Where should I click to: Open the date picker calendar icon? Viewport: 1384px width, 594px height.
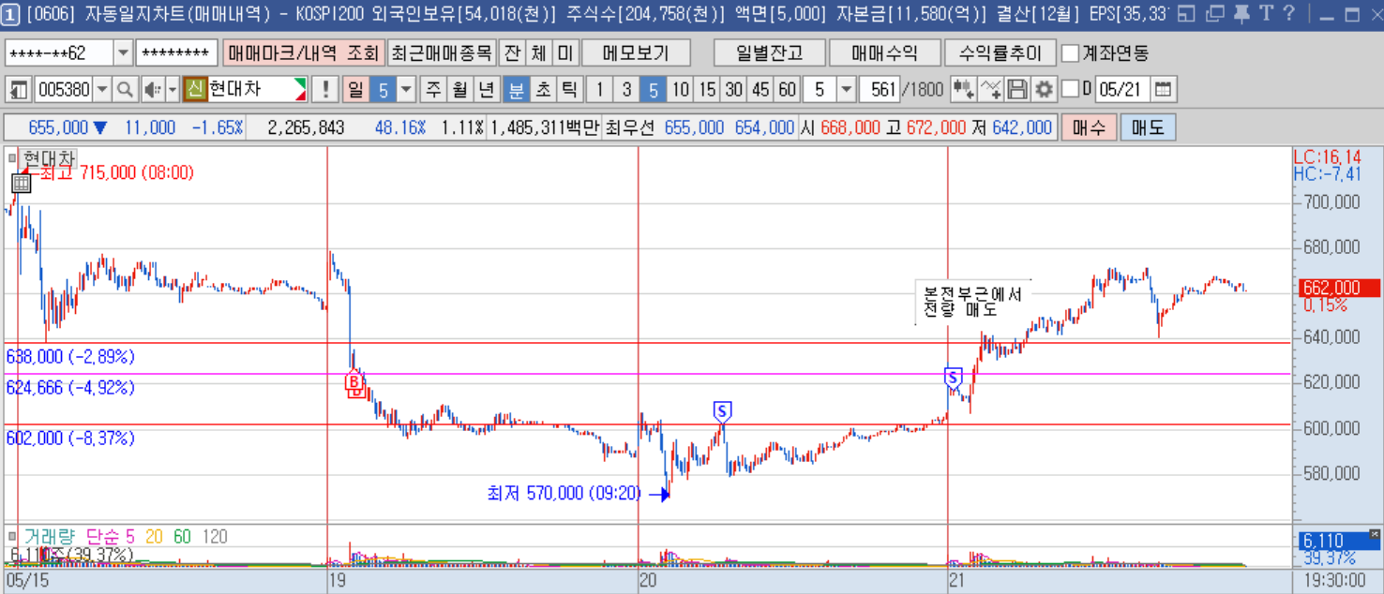coord(1163,90)
